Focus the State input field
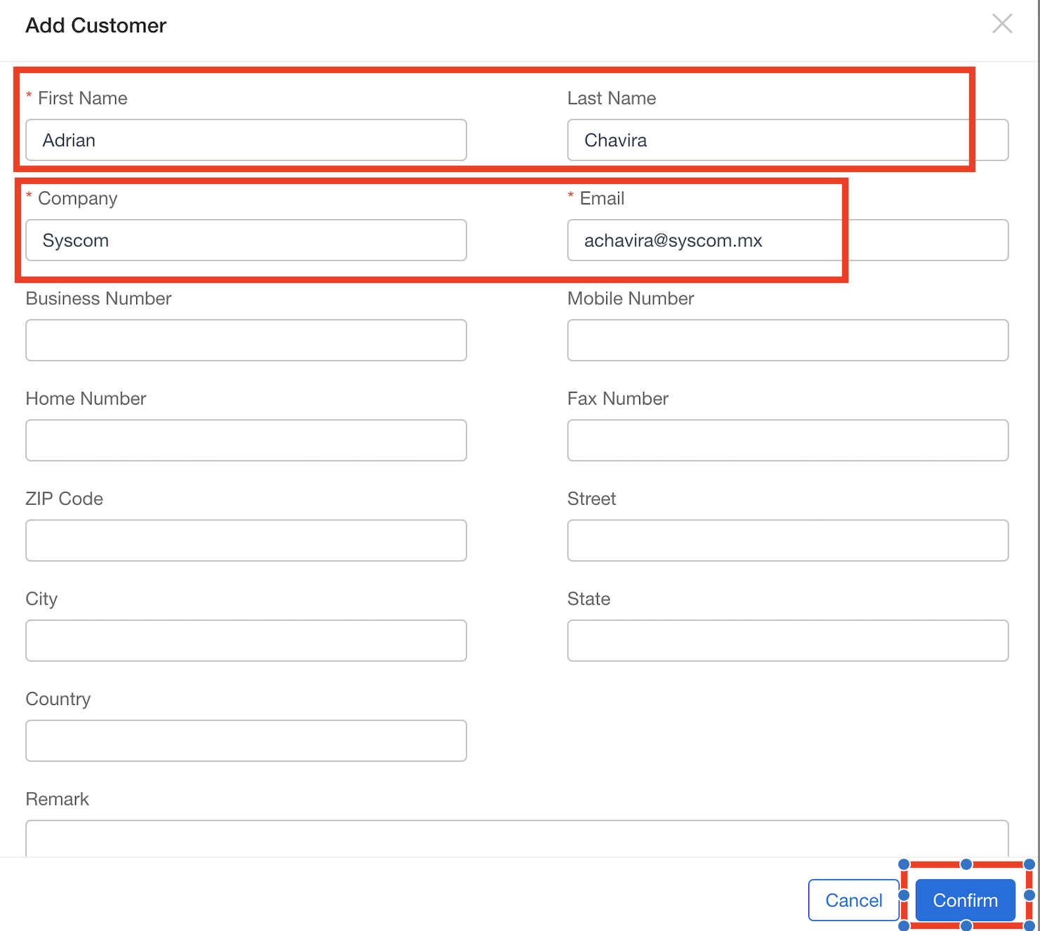This screenshot has height=931, width=1040. tap(787, 640)
